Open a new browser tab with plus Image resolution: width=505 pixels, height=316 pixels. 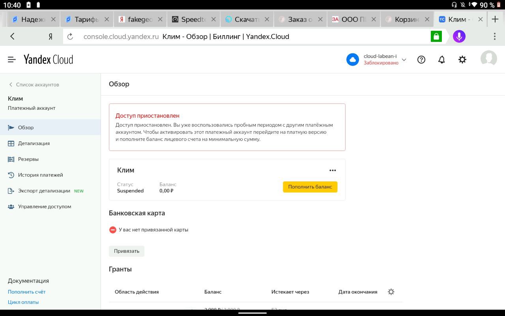pos(495,19)
